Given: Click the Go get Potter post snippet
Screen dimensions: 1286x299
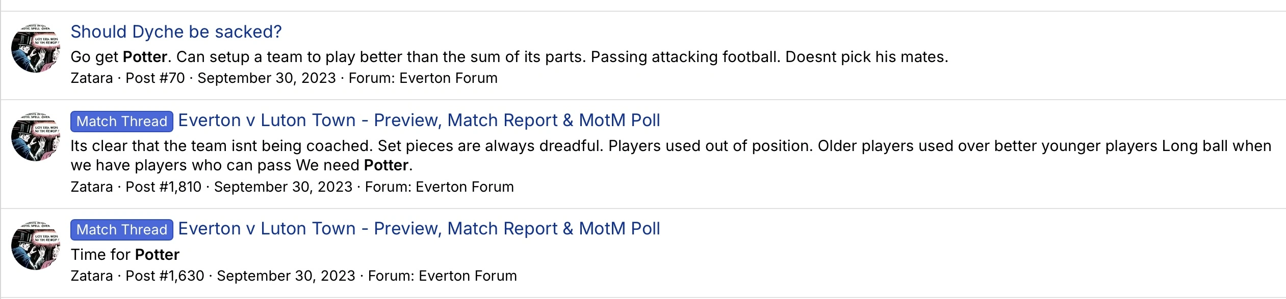Looking at the screenshot, I should coord(509,57).
